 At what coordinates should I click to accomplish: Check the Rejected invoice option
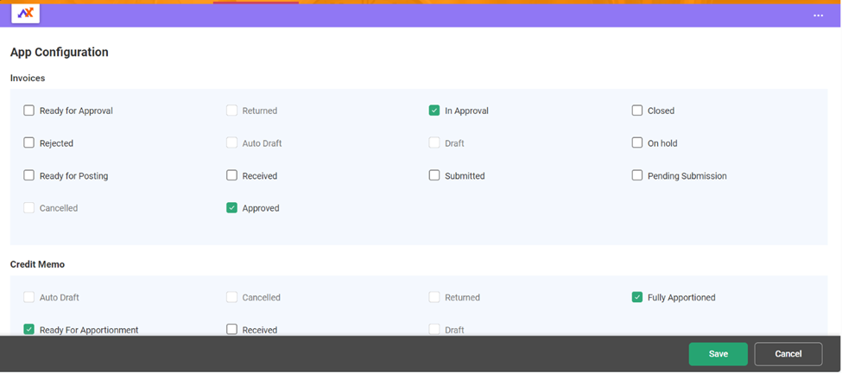click(x=29, y=143)
